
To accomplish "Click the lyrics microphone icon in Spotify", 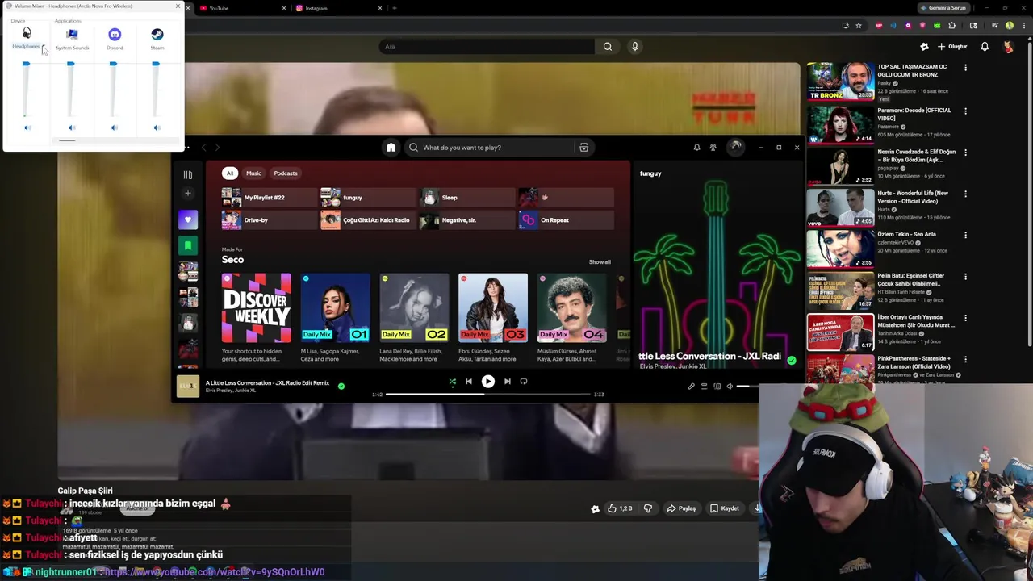I will [x=691, y=387].
